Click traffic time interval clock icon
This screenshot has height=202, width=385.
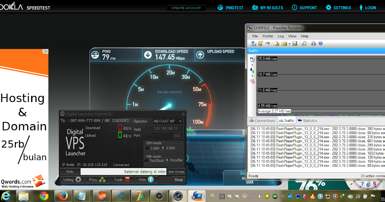click(252, 59)
